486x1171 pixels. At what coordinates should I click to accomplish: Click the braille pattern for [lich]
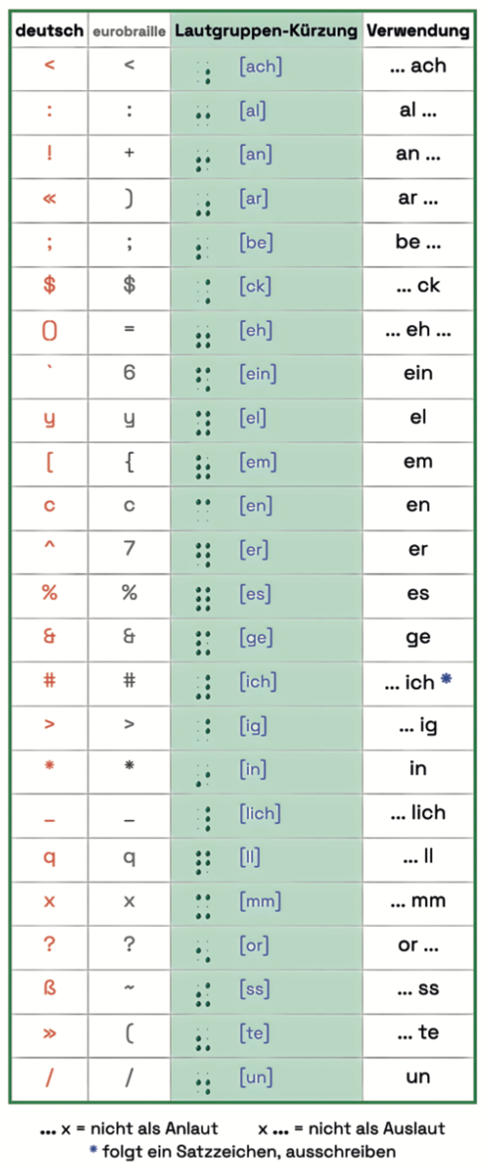point(203,819)
